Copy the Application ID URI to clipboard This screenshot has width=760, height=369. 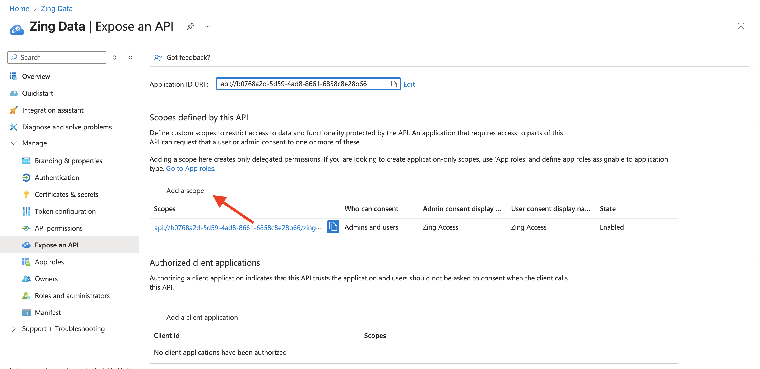(x=393, y=84)
